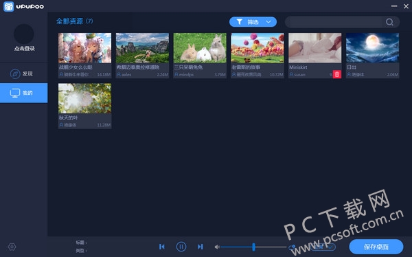
Task: Mute the volume speaker icon
Action: (217, 247)
